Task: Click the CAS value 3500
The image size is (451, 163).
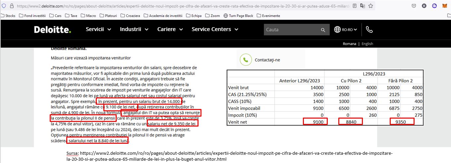Action: pyautogui.click(x=318, y=94)
